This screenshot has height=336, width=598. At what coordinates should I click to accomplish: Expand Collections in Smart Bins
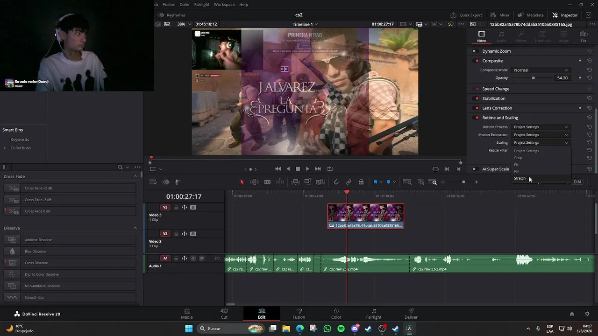(x=5, y=148)
